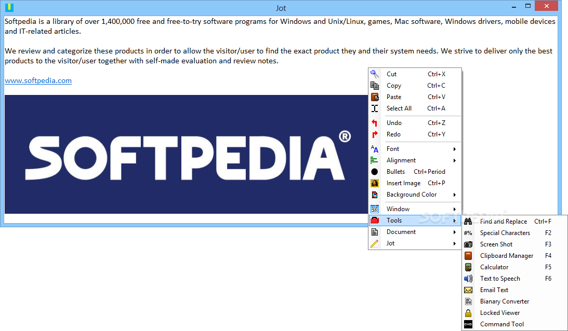568x331 pixels.
Task: Click the Background Color palette icon
Action: pos(375,195)
